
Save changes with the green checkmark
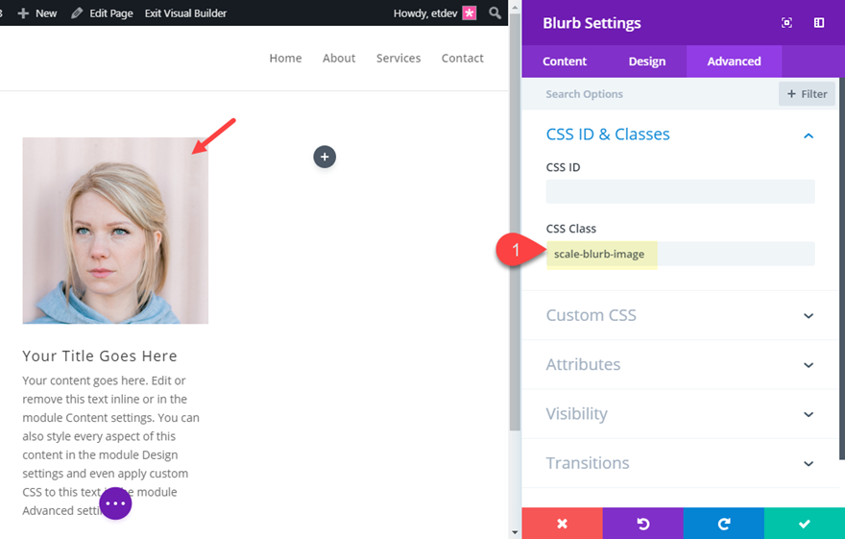(805, 524)
